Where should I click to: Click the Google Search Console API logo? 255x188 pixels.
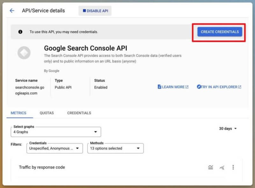(24, 53)
